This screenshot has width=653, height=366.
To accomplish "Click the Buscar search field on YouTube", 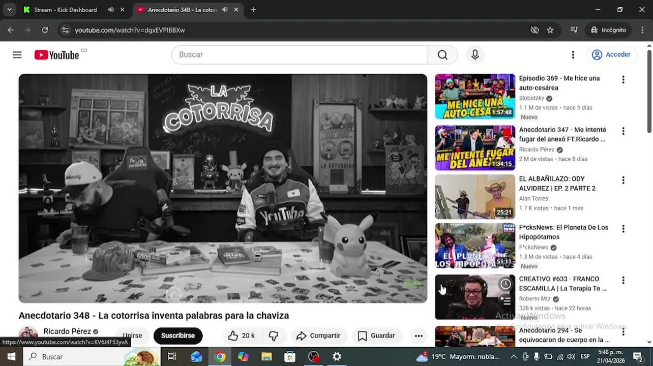I will [300, 55].
